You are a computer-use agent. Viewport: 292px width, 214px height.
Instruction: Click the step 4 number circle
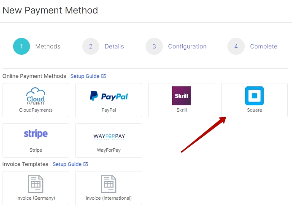pos(236,46)
